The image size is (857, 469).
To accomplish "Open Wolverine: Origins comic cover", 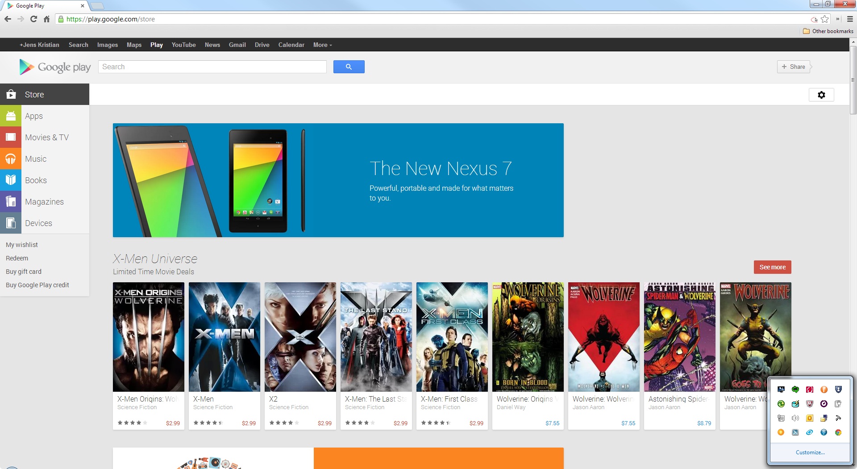I will pos(528,337).
